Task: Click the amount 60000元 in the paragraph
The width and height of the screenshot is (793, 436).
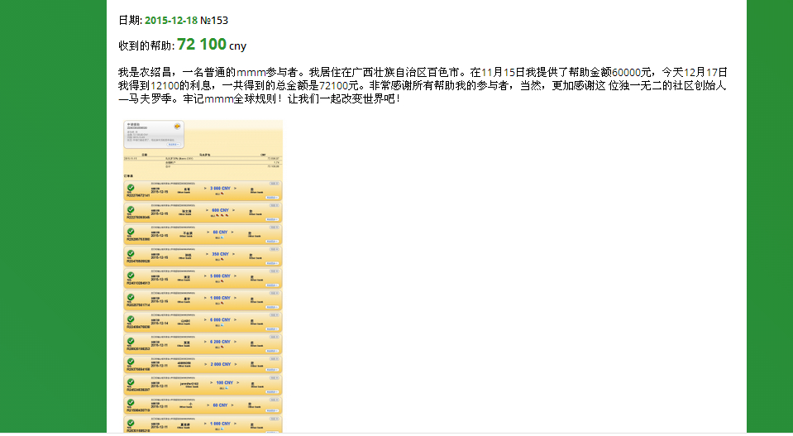Action: click(631, 72)
